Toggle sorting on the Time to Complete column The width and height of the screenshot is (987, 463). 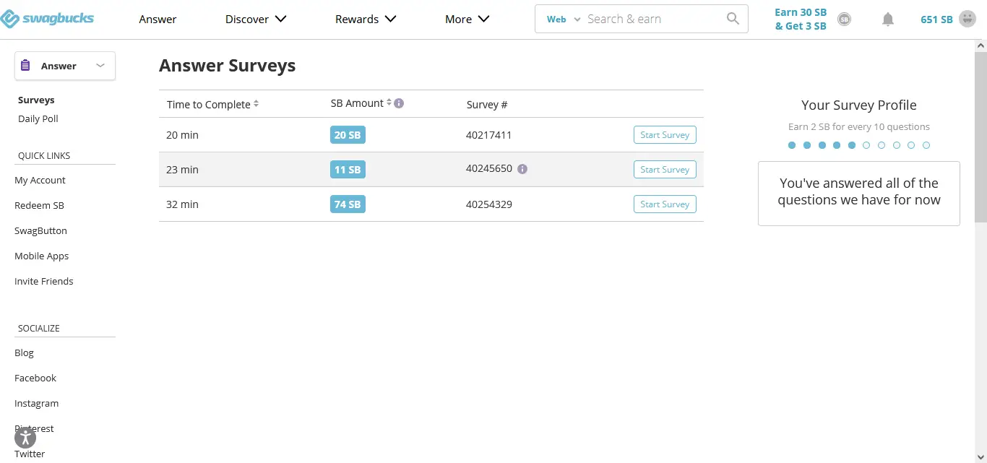point(256,104)
